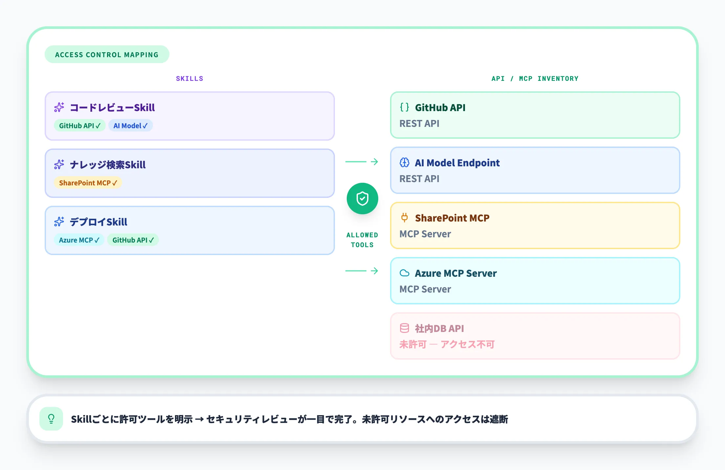Click the database icon on 社内DB API
The image size is (725, 470).
(404, 328)
